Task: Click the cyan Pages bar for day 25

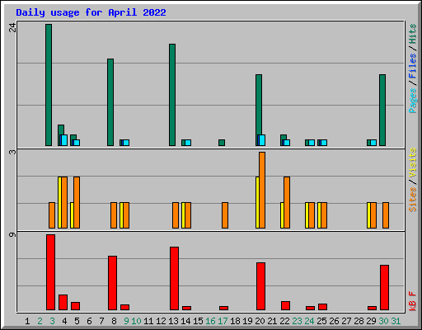Action: click(x=324, y=143)
